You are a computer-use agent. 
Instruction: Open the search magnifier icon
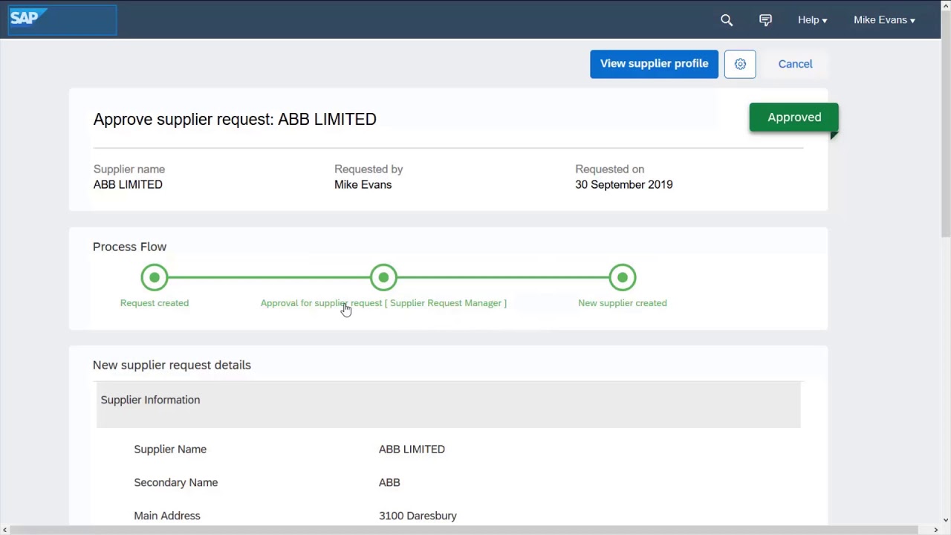(x=727, y=20)
